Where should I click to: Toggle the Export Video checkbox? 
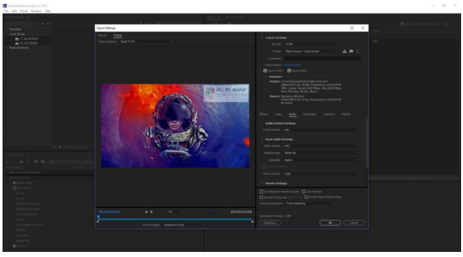click(265, 71)
